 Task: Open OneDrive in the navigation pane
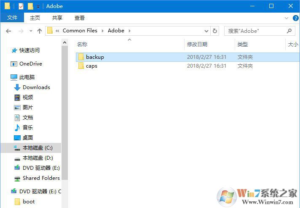31,64
